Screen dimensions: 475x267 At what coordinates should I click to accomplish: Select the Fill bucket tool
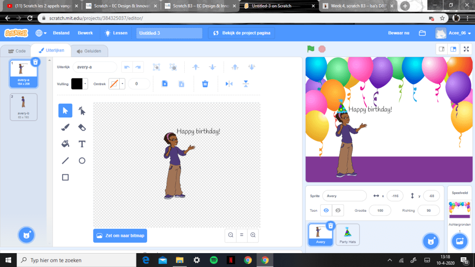(65, 144)
